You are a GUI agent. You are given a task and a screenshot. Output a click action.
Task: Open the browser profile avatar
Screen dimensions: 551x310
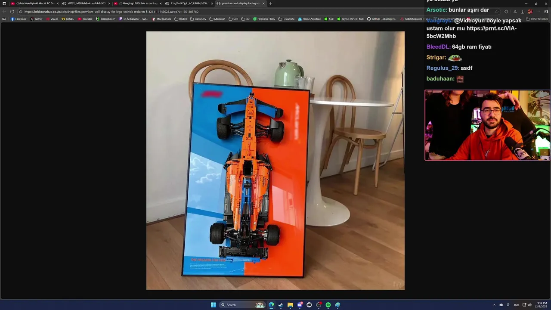pos(530,12)
